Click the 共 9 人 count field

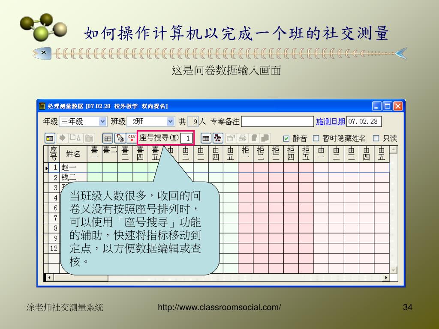(x=193, y=121)
